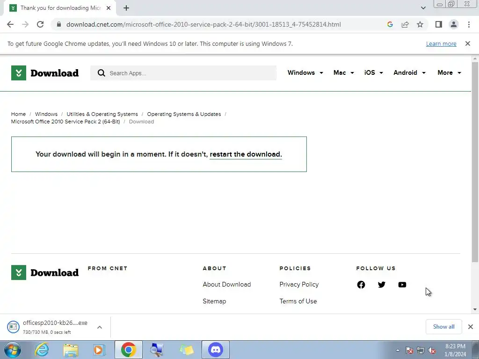Click the network tray icon
Screen dimensions: 479x359
click(x=421, y=350)
